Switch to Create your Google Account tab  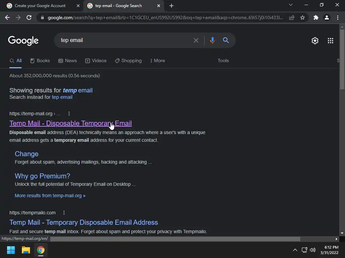[x=40, y=6]
